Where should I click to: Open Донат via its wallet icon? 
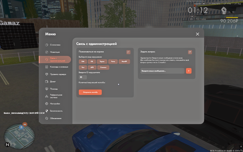click(47, 81)
